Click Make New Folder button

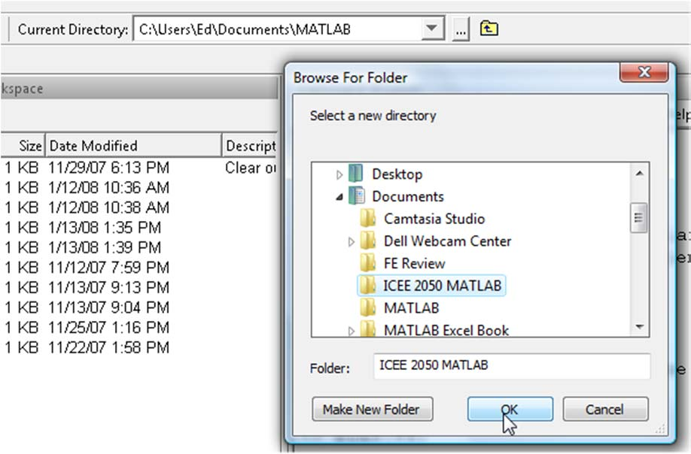tap(373, 410)
